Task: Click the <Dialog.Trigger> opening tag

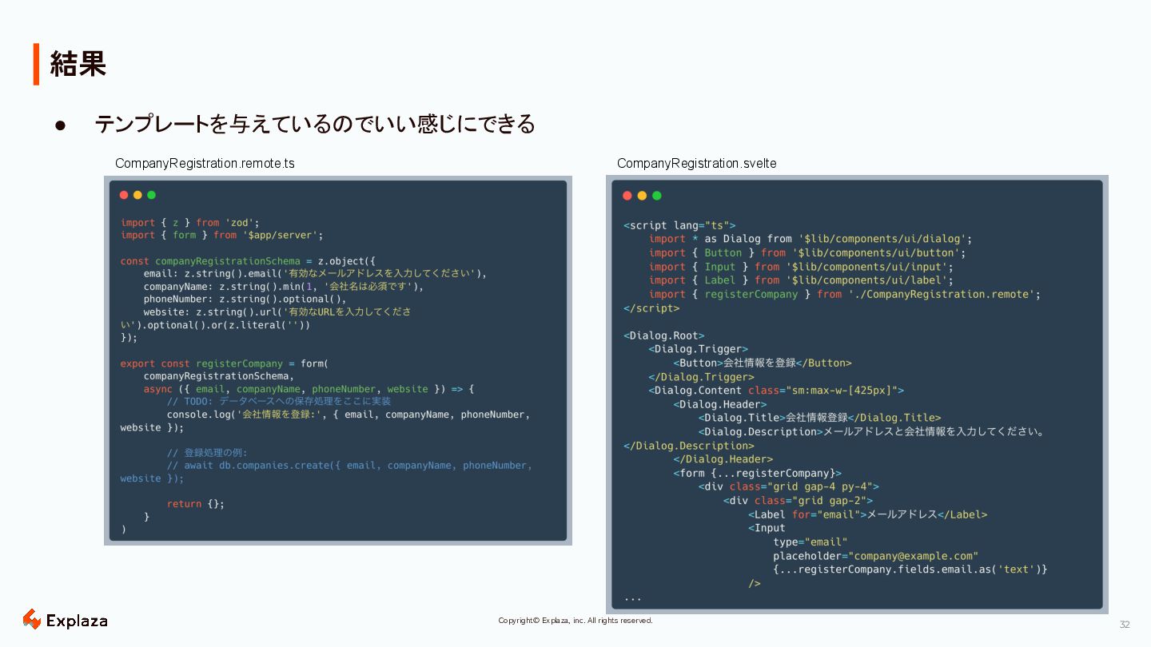Action: coord(699,349)
